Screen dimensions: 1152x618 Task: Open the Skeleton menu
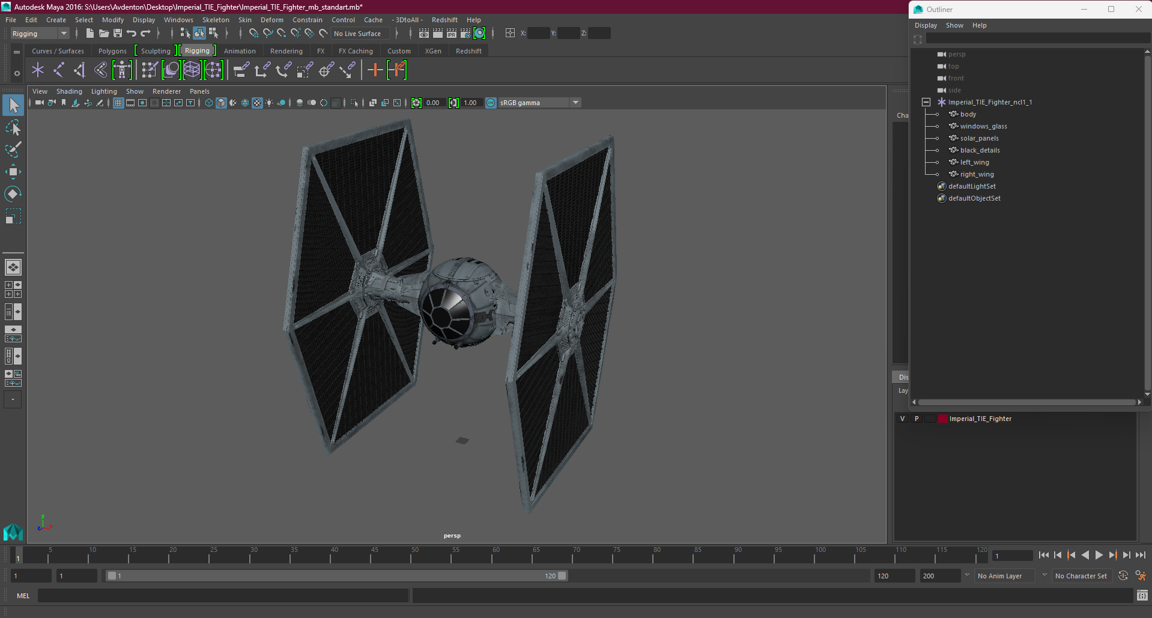point(216,20)
